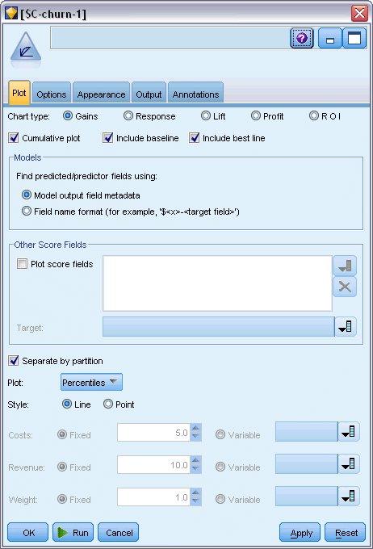Open the Target field chooser icon
The height and width of the screenshot is (549, 373).
pos(346,327)
